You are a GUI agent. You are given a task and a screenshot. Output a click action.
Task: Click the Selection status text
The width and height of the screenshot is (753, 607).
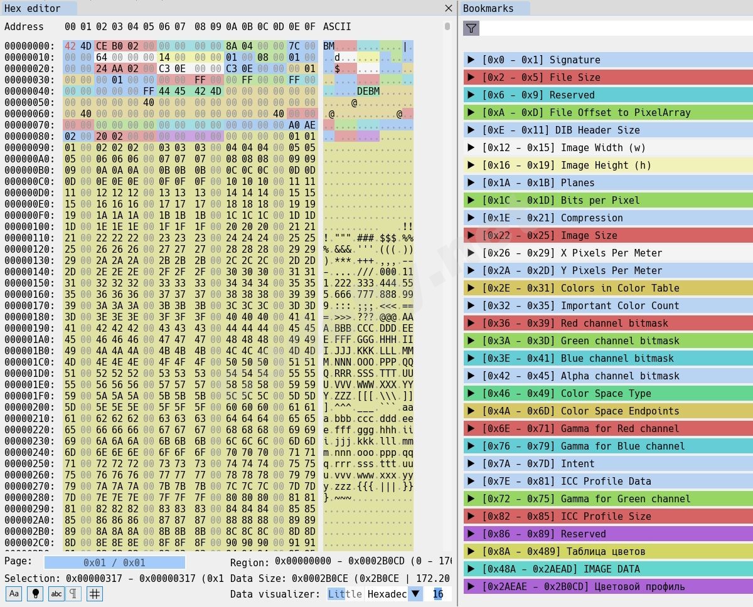pyautogui.click(x=115, y=578)
